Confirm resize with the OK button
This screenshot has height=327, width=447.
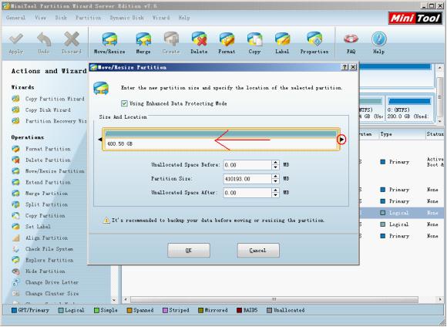189,250
